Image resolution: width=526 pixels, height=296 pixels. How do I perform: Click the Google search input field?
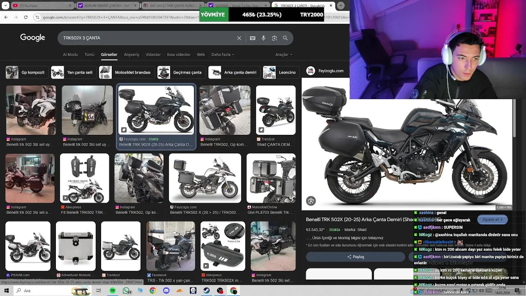pyautogui.click(x=148, y=38)
